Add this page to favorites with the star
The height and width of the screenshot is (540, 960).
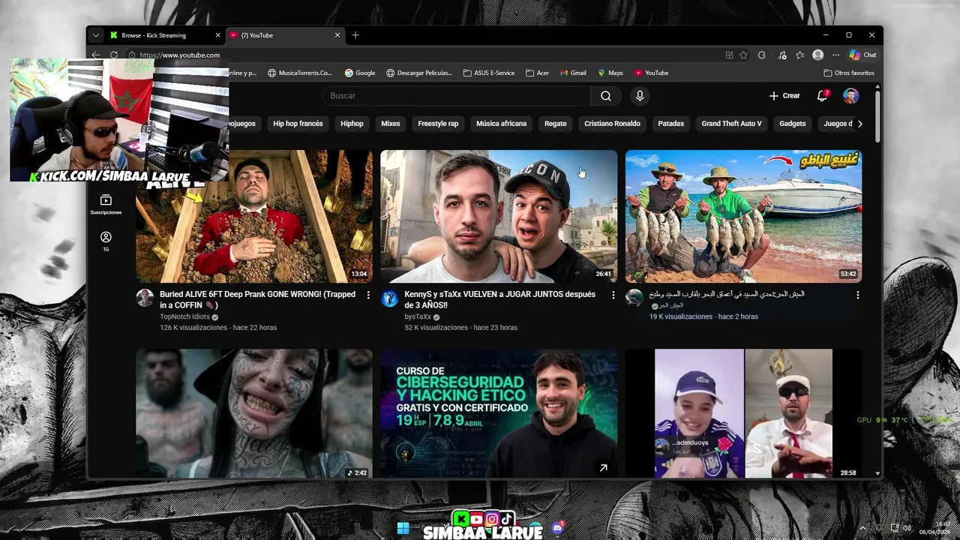pos(743,55)
